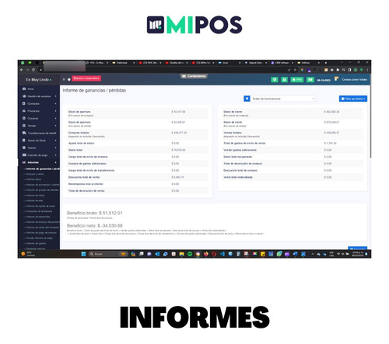The width and height of the screenshot is (389, 344).
Task: Open Informe de gastos submenu item
Action: coord(36,243)
